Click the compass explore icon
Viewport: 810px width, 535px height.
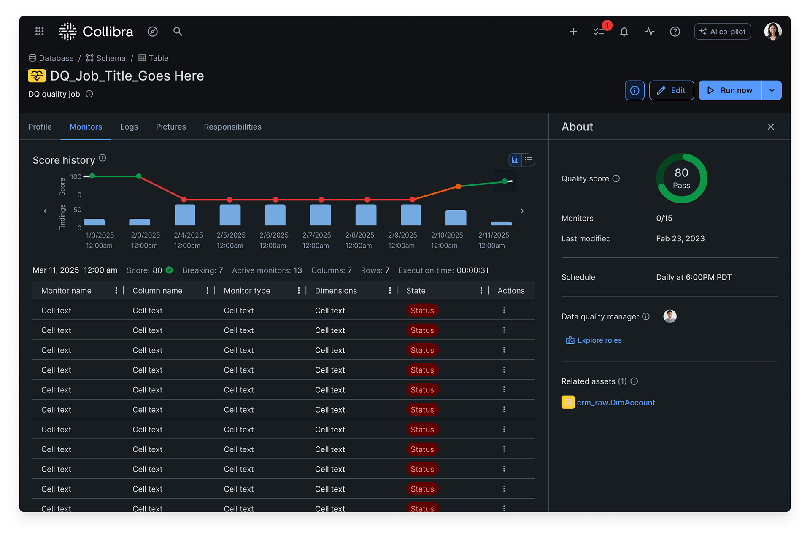click(x=153, y=32)
